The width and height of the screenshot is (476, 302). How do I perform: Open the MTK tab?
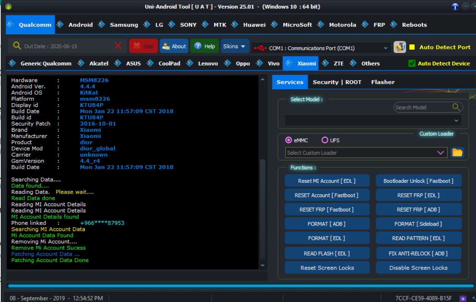215,25
